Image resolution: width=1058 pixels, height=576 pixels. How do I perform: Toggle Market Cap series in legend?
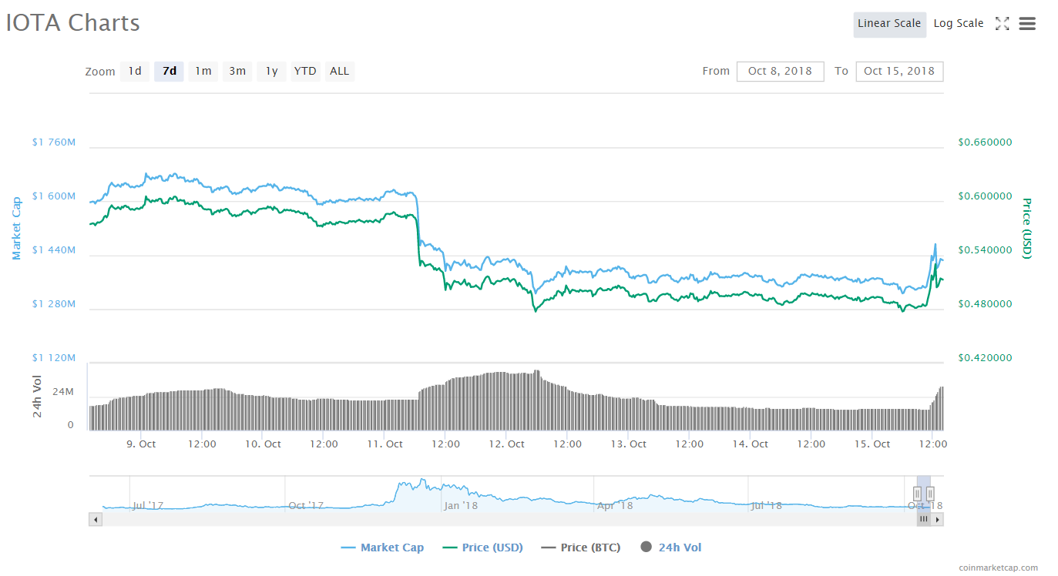coord(382,548)
